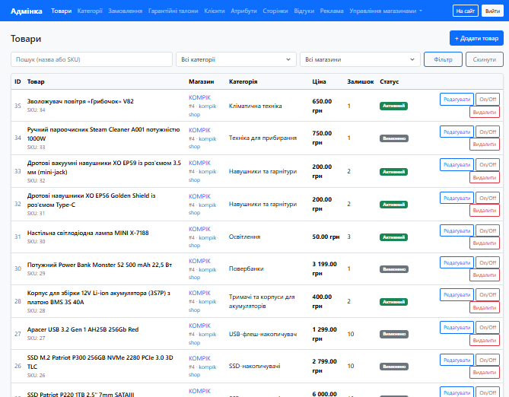Open Замовлення navigation item
Viewport: 509px width, 397px height.
[x=126, y=11]
